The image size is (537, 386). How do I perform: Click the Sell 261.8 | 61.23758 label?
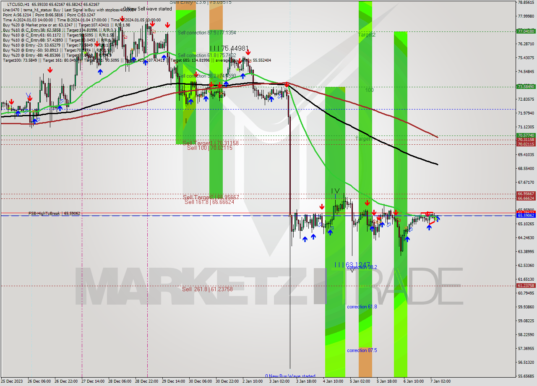click(207, 289)
